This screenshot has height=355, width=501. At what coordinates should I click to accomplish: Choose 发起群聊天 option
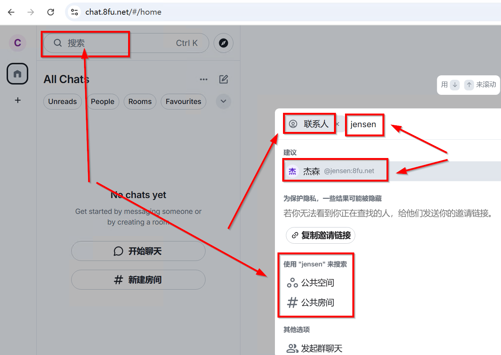315,348
